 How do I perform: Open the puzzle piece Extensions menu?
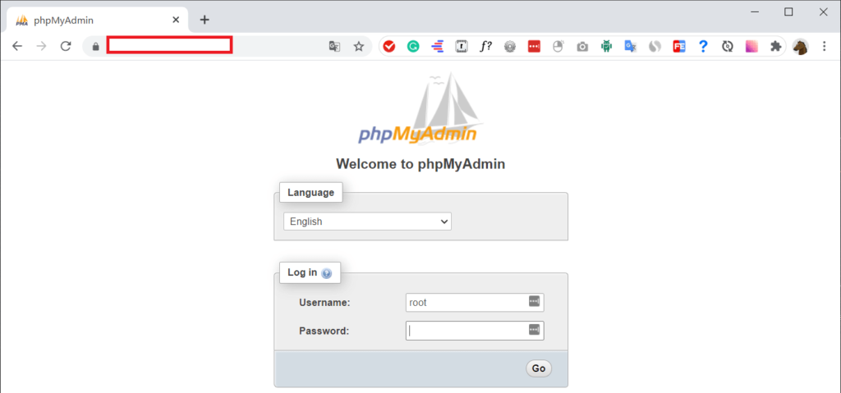pos(775,47)
